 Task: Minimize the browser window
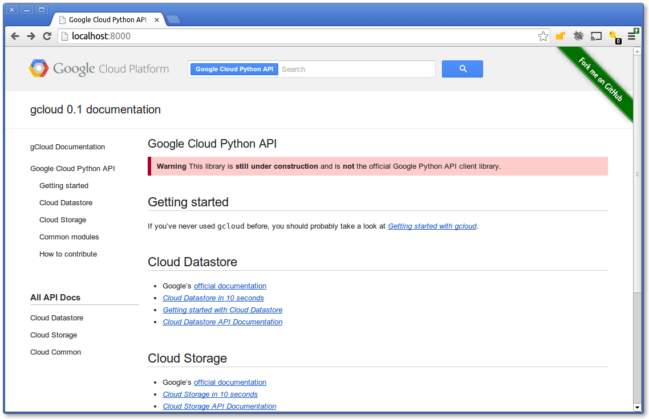tap(26, 10)
